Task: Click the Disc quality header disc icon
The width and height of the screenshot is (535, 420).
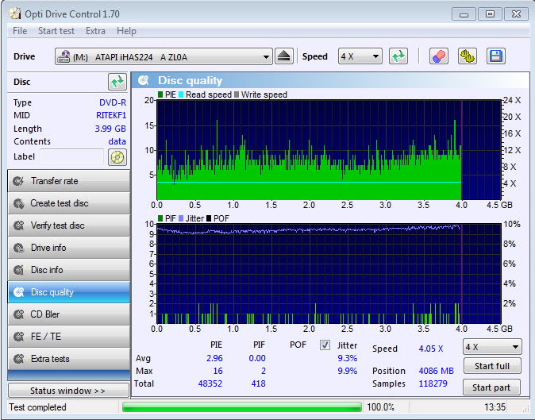Action: [144, 80]
